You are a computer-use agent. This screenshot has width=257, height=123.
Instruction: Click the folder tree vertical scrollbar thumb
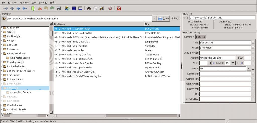coord(51,33)
